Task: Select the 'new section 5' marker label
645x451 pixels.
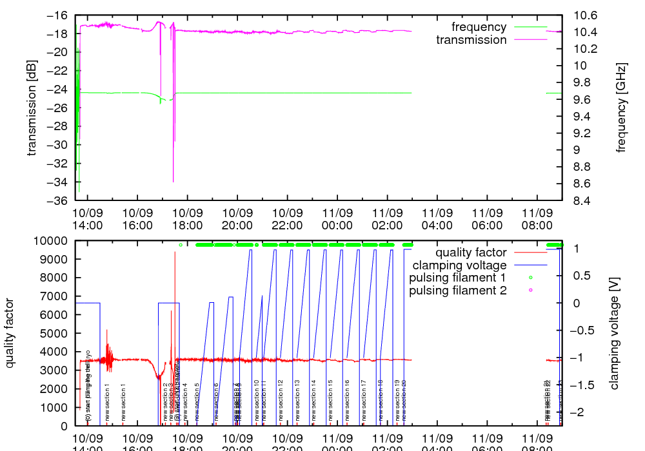Action: pyautogui.click(x=197, y=402)
